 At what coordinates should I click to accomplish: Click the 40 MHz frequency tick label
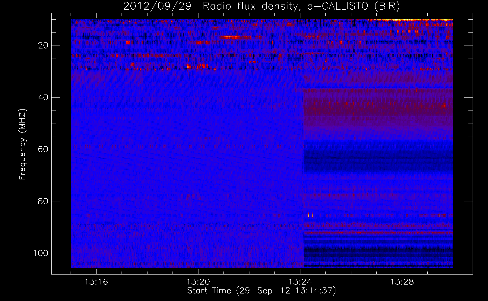(43, 98)
